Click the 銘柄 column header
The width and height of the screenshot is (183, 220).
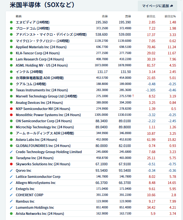[x=19, y=16]
